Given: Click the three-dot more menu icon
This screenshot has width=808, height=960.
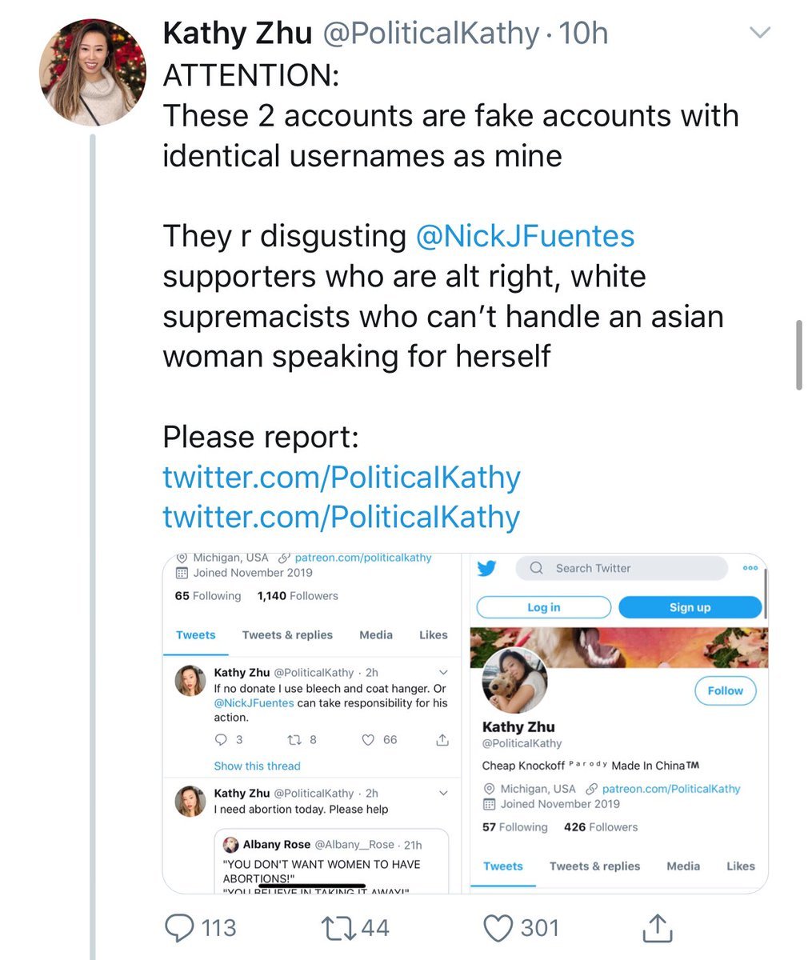Looking at the screenshot, I should [x=750, y=568].
